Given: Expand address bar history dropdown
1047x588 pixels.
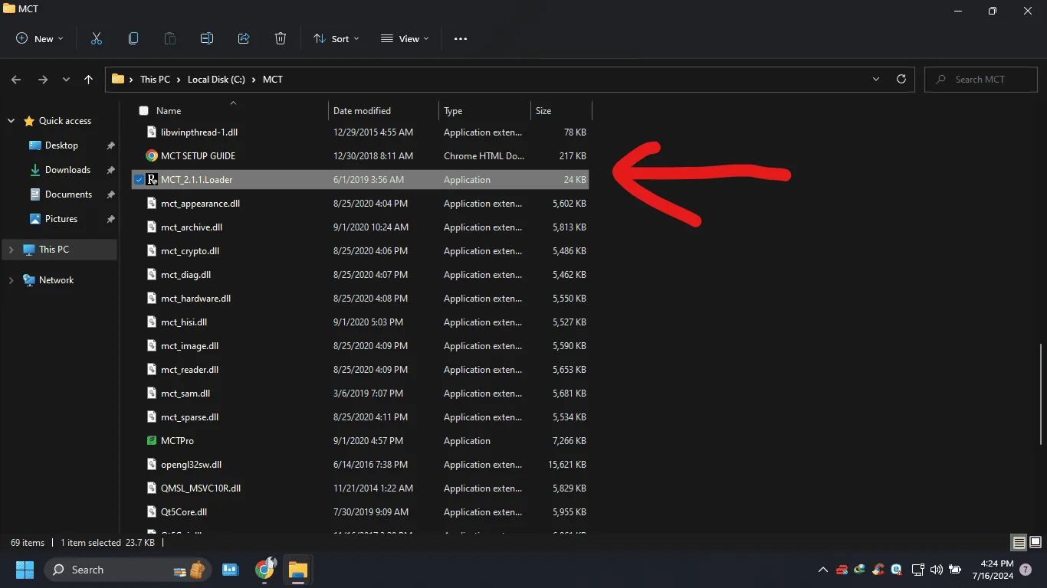Looking at the screenshot, I should click(876, 79).
